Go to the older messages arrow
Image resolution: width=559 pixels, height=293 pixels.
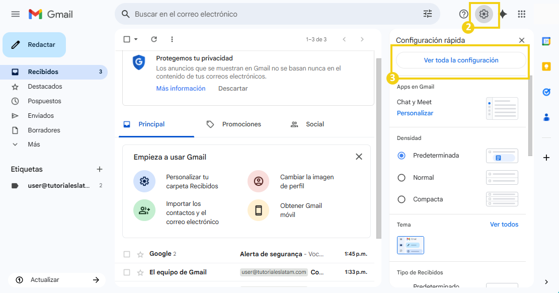pyautogui.click(x=362, y=39)
